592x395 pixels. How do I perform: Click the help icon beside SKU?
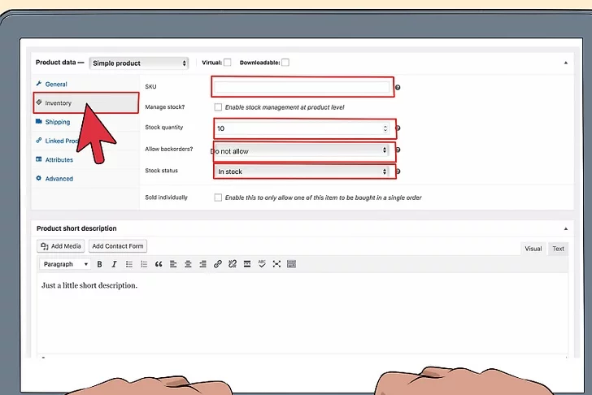coord(398,87)
